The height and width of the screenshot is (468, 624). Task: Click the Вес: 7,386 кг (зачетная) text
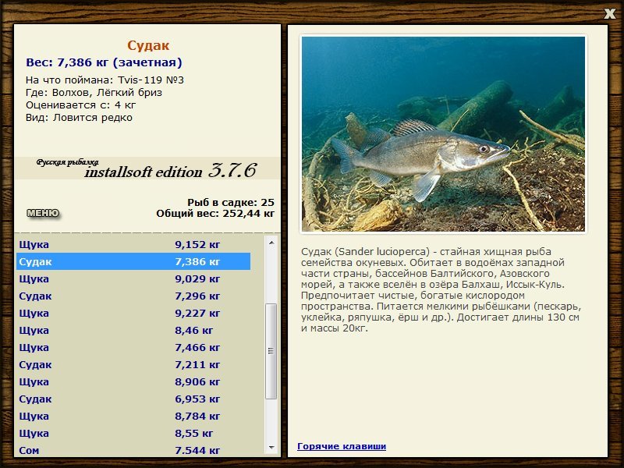(104, 62)
